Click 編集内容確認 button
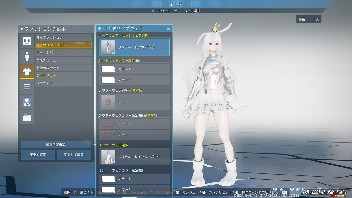This screenshot has width=352, height=198. (x=56, y=145)
